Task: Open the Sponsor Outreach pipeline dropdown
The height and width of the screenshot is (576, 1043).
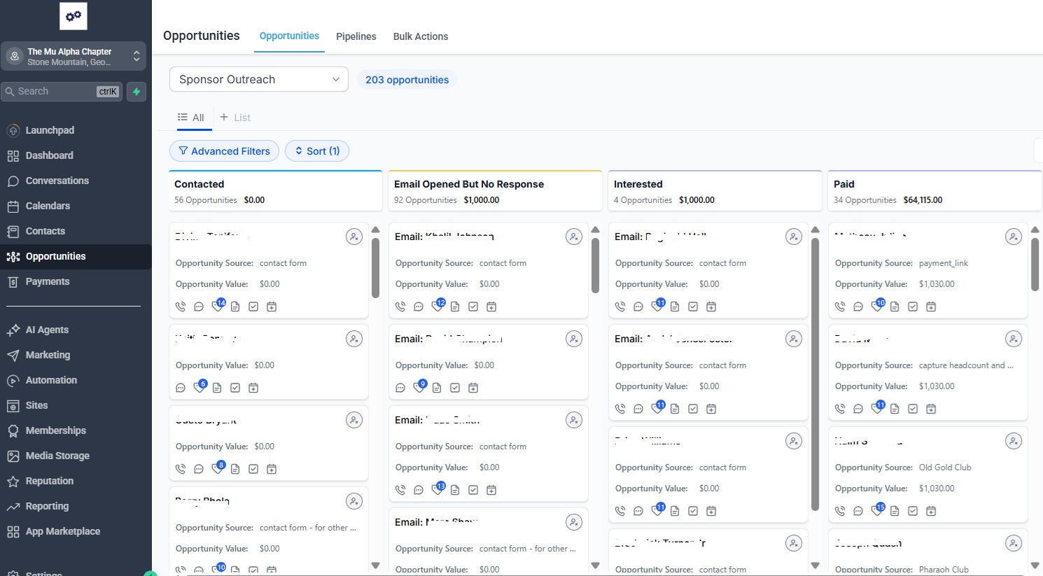Action: pos(258,79)
